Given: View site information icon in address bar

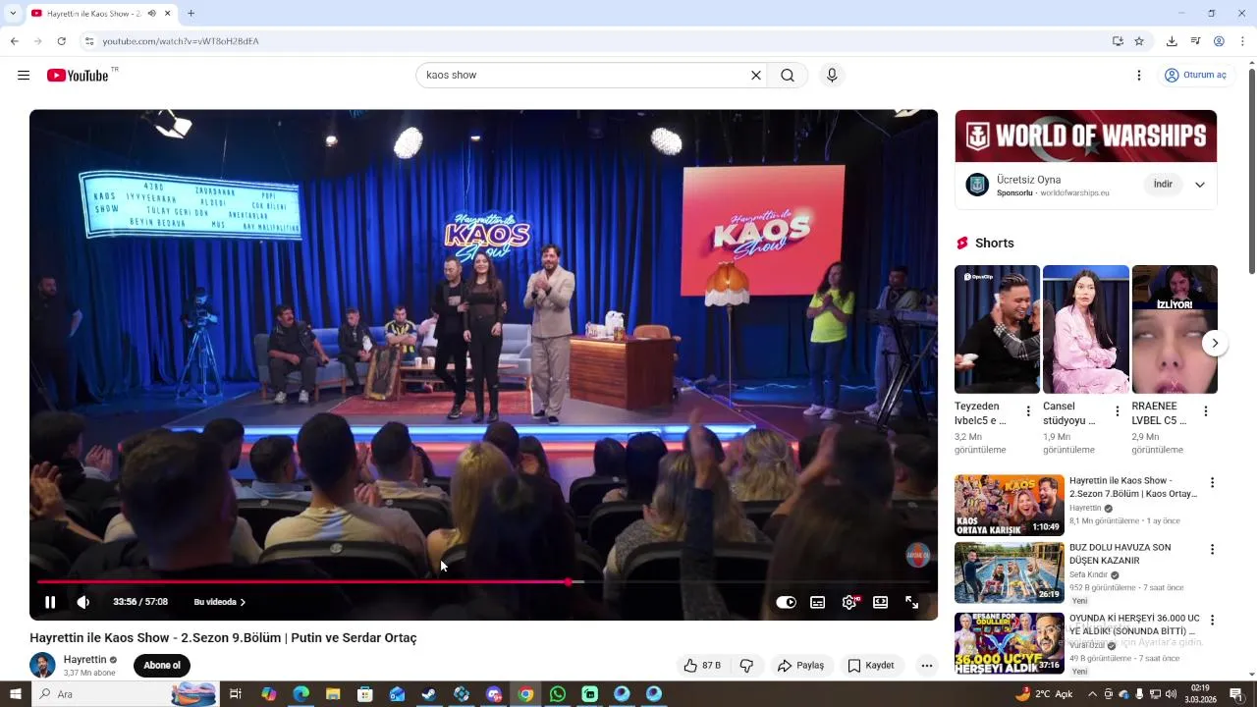Looking at the screenshot, I should point(88,41).
